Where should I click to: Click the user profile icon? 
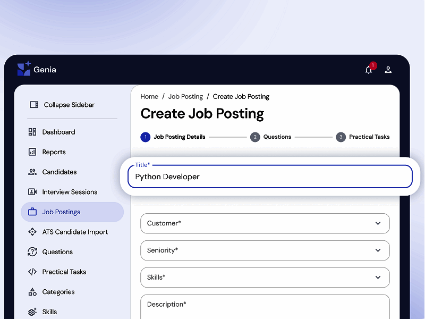[x=388, y=70]
